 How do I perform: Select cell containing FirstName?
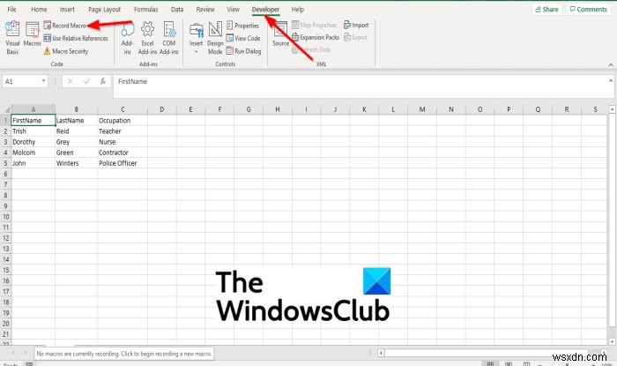tap(33, 121)
